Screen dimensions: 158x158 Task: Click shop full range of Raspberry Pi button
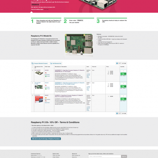[46, 139]
